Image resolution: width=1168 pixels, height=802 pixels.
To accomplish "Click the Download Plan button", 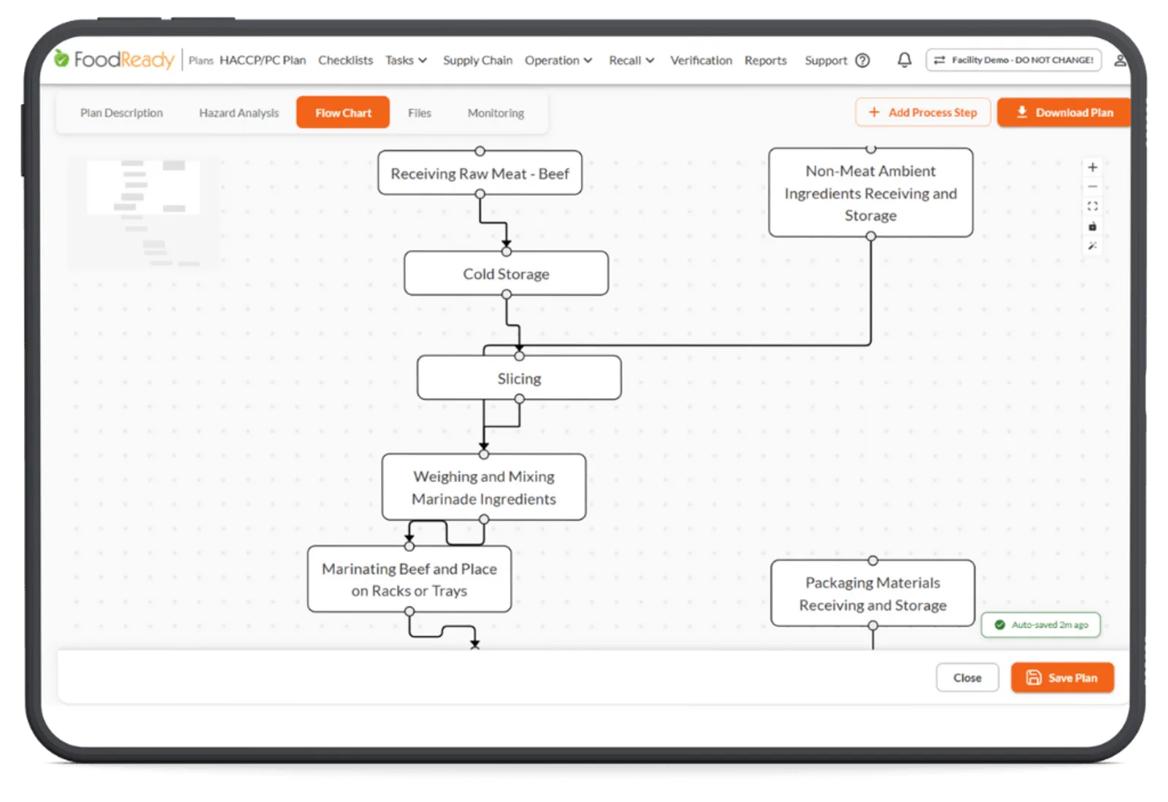I will click(x=1064, y=112).
